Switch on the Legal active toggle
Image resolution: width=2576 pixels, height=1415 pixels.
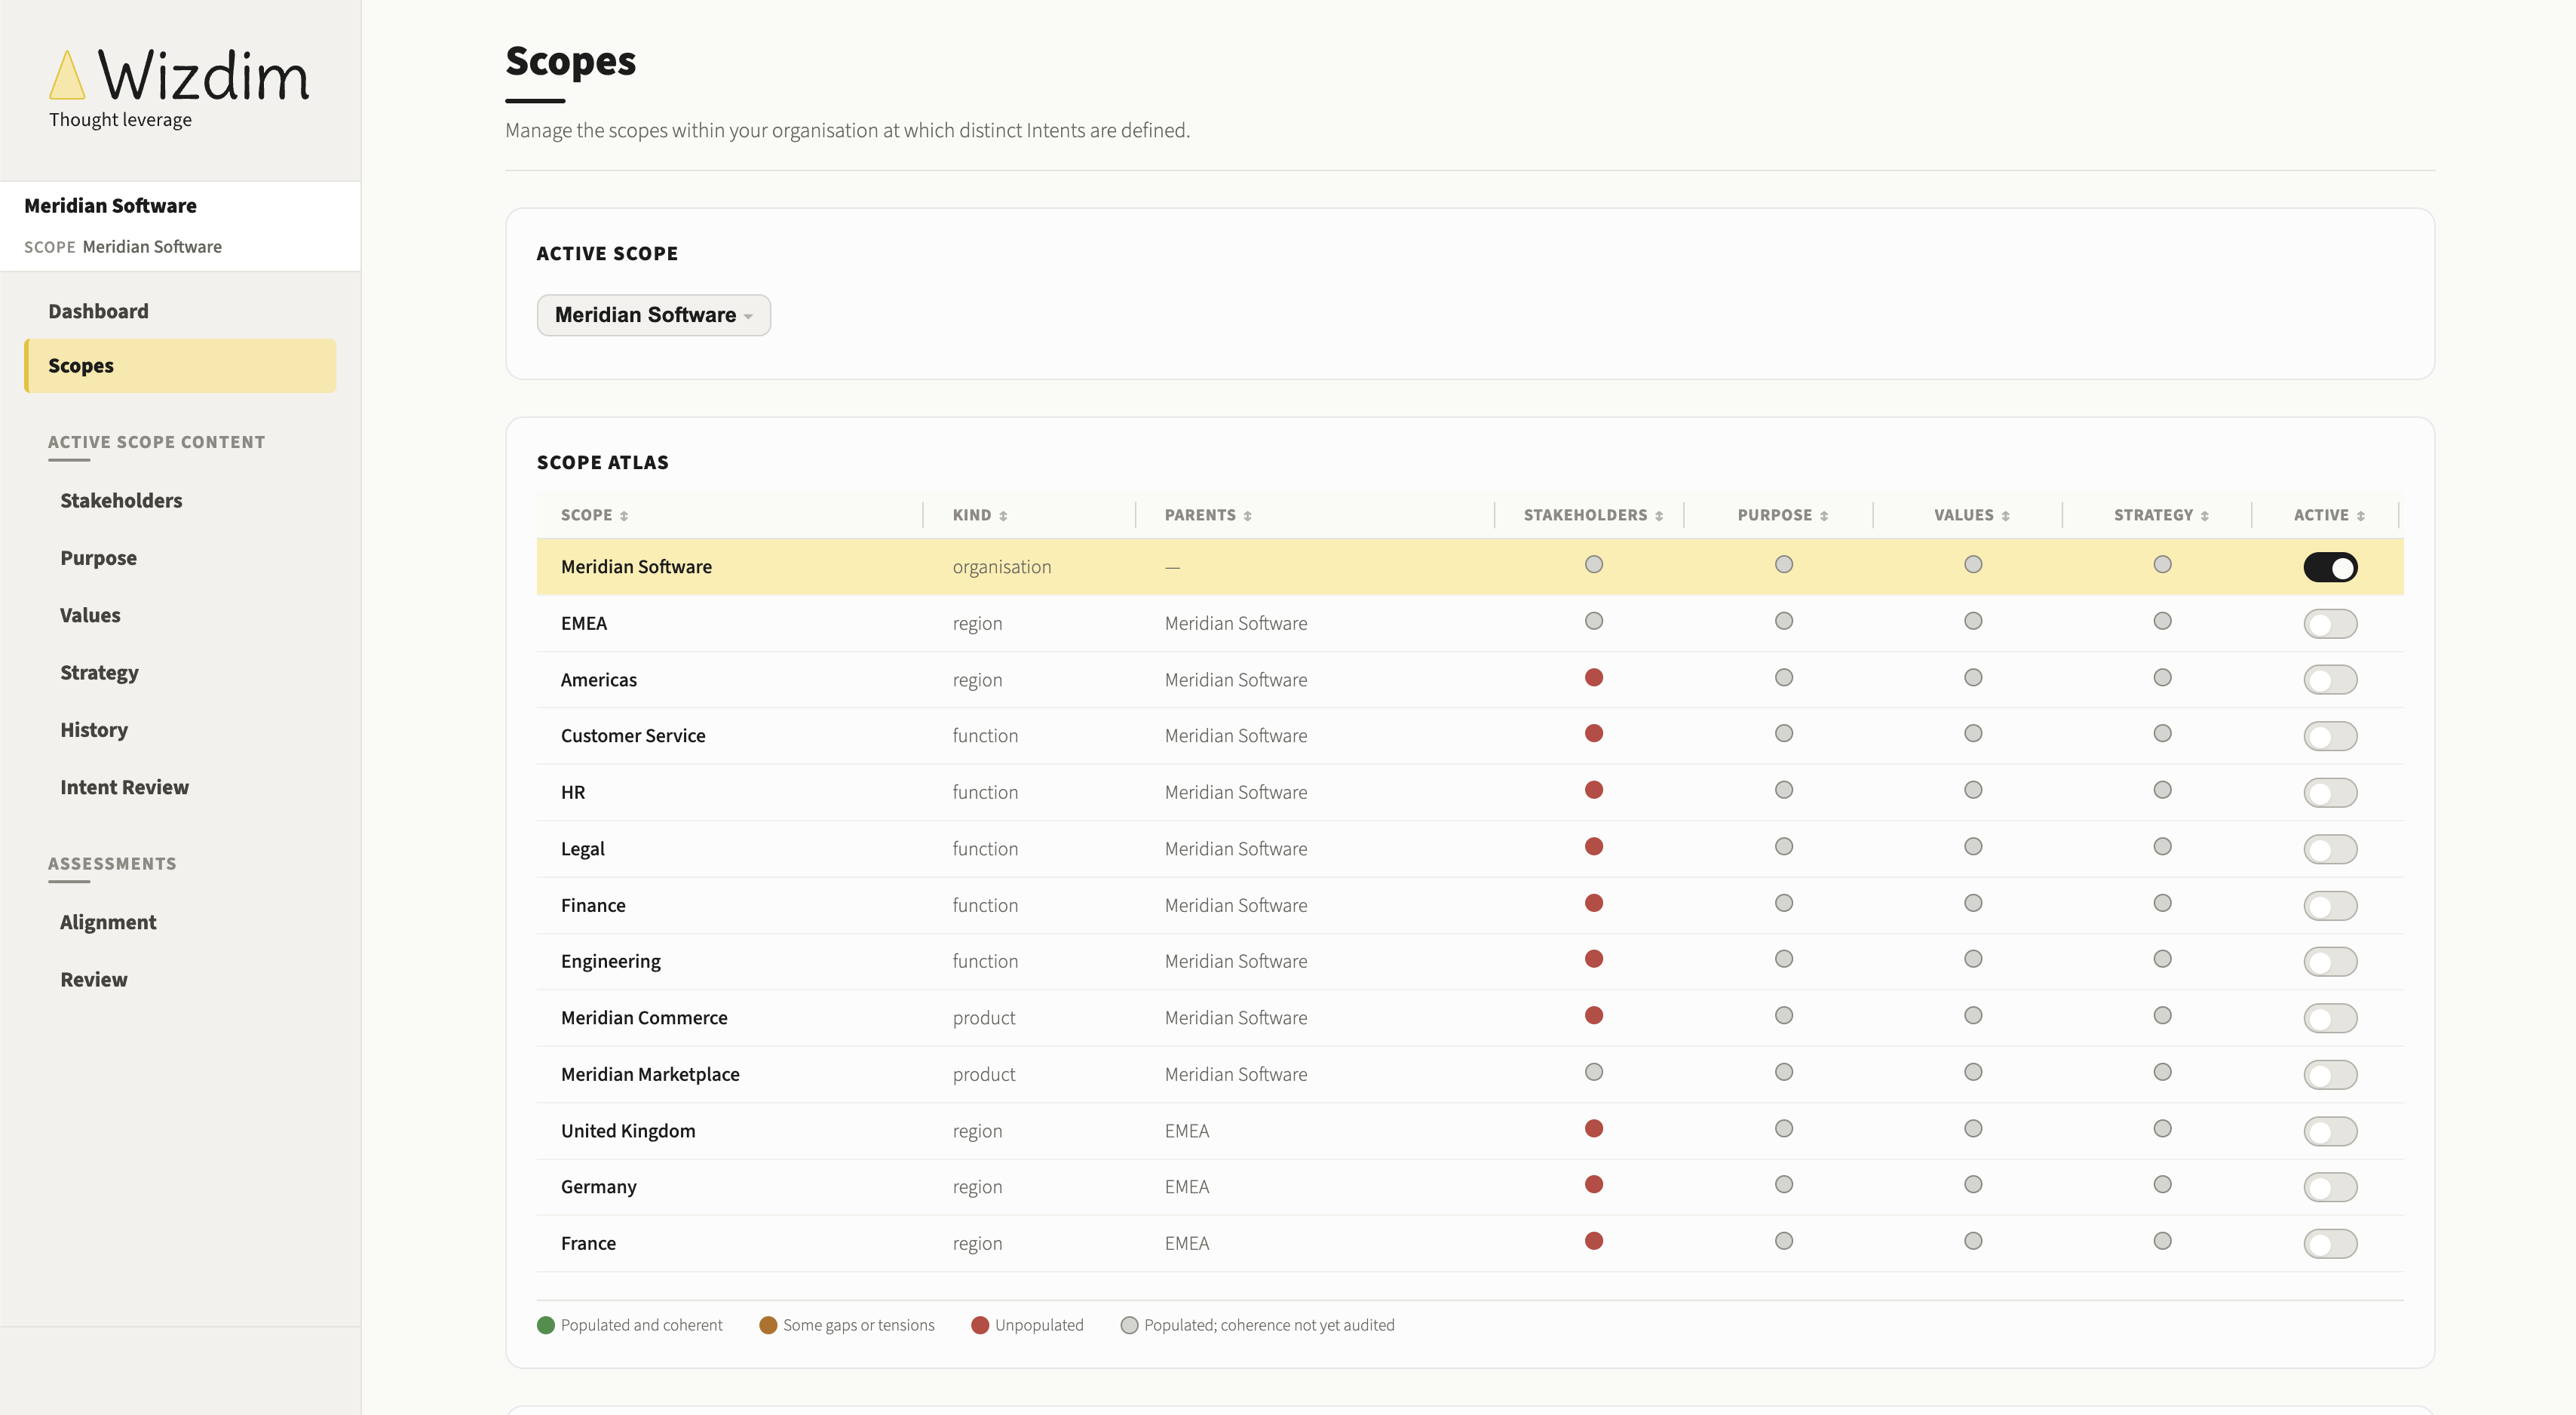click(2330, 849)
